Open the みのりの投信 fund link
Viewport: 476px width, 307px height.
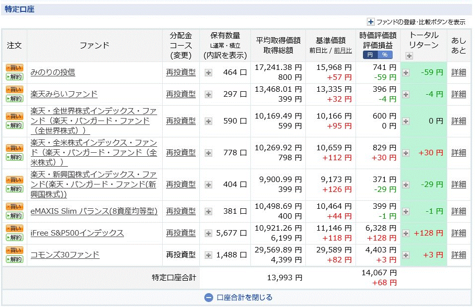[53, 72]
